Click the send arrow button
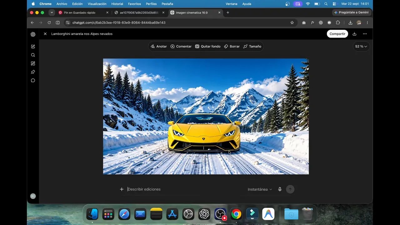The width and height of the screenshot is (400, 225). pyautogui.click(x=290, y=189)
